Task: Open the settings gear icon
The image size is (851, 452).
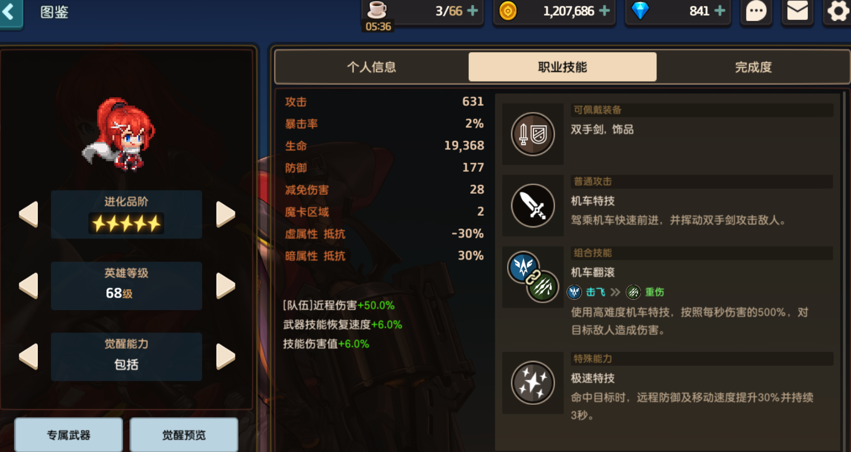Action: [838, 11]
